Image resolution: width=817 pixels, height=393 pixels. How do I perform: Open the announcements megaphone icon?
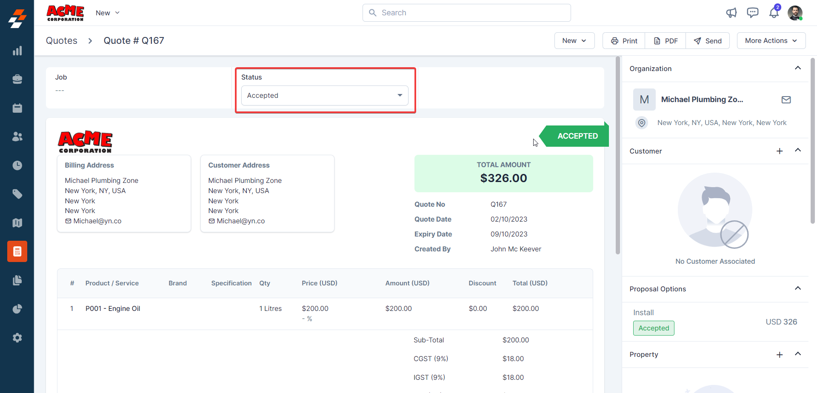[x=731, y=13]
